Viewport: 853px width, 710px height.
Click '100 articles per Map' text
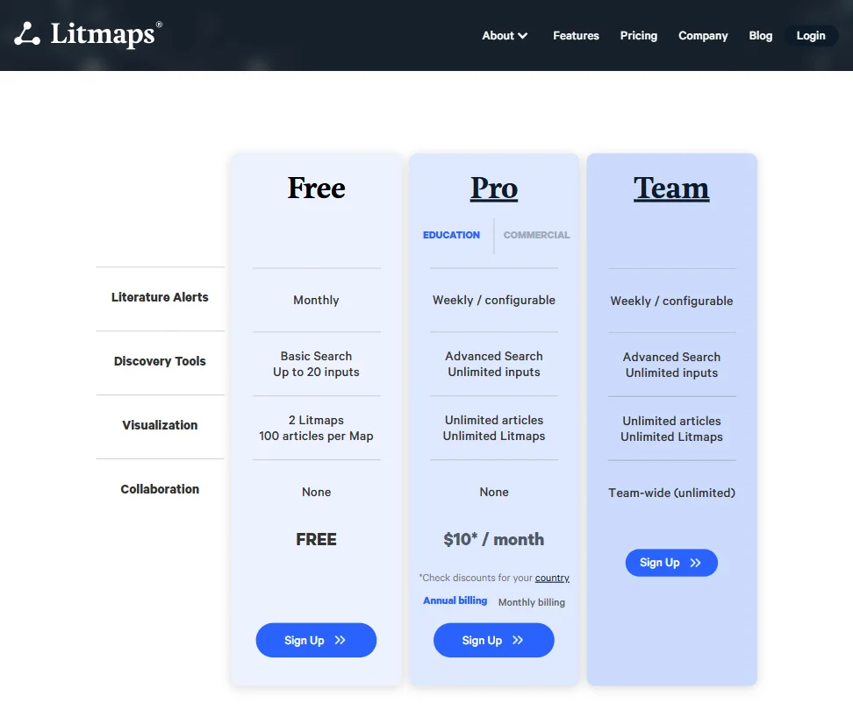pos(316,437)
